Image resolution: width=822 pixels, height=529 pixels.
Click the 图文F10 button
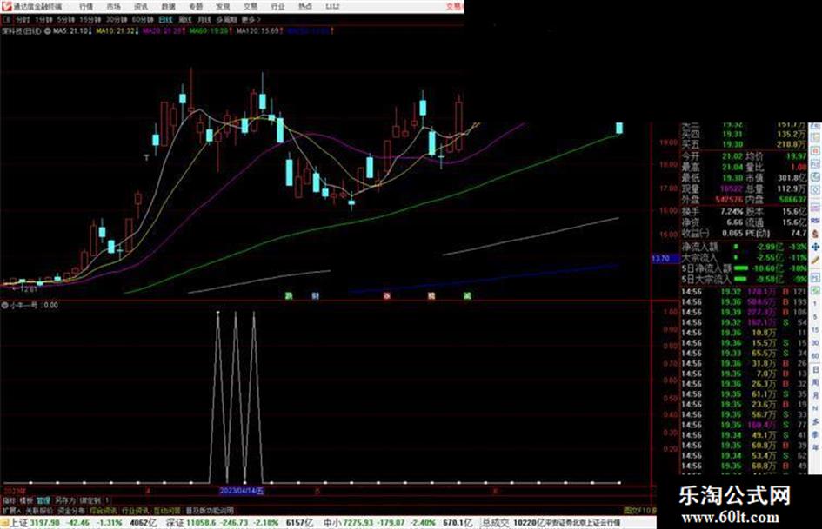(638, 510)
